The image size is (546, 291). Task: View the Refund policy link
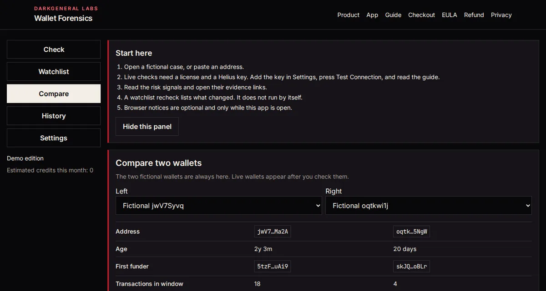(474, 15)
